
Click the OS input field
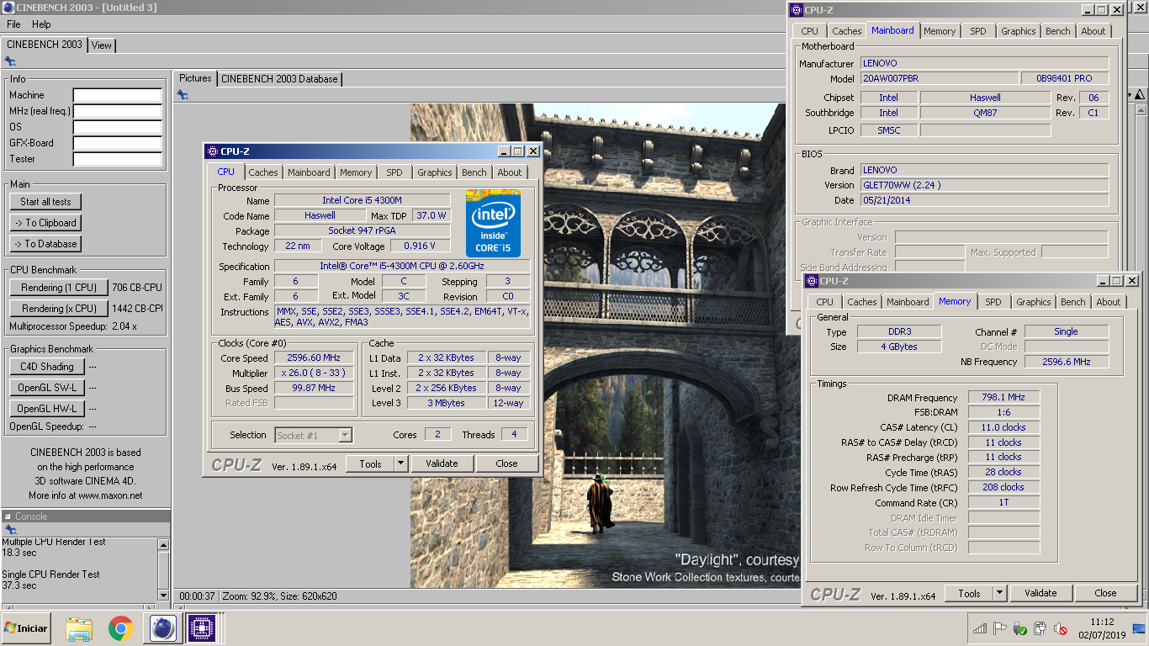[118, 127]
